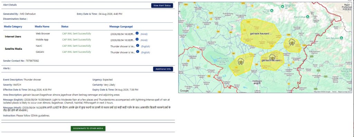354x137 pixels.
Task: Click info icon for Web Browser message
Action: point(137,33)
